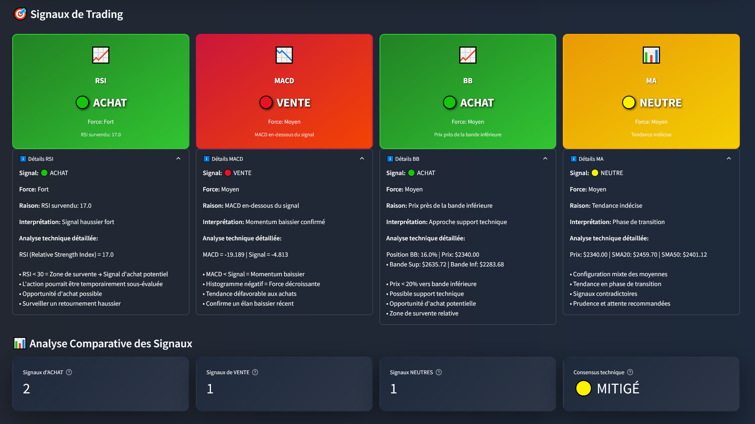Click the Détails RSI header label

click(x=40, y=159)
